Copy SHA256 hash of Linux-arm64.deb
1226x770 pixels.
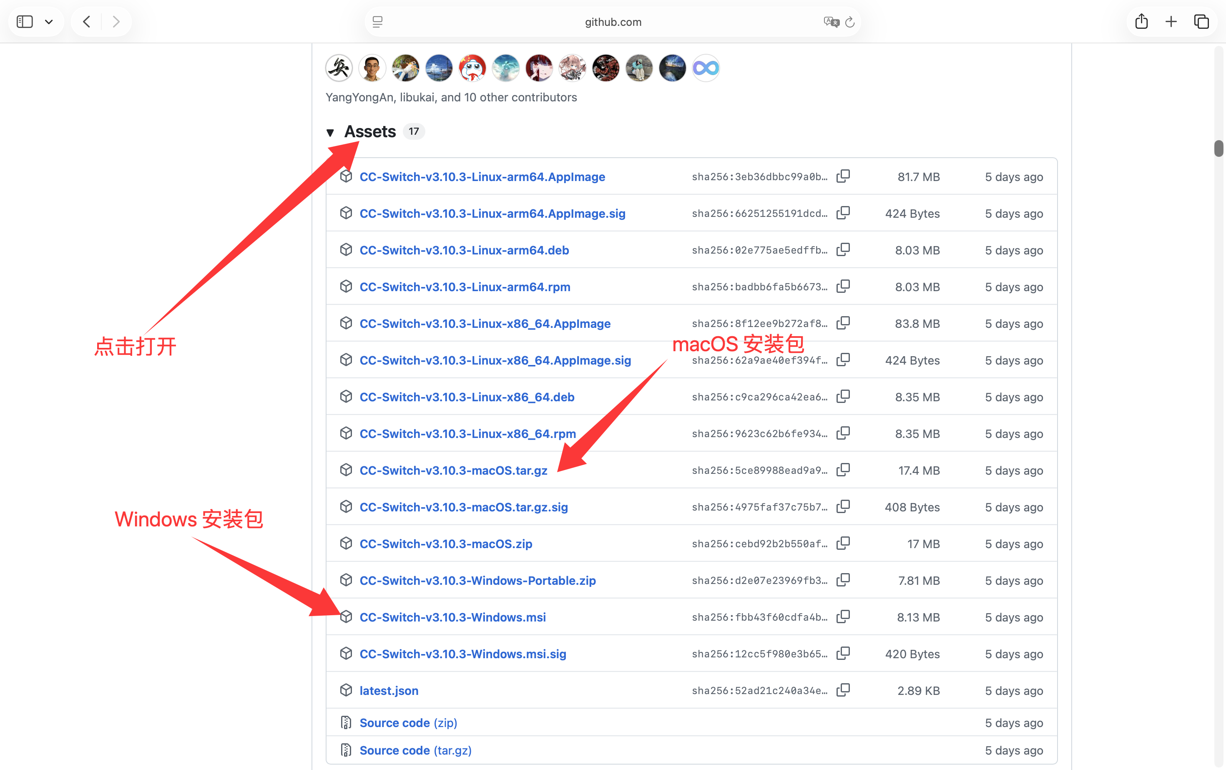(x=843, y=249)
